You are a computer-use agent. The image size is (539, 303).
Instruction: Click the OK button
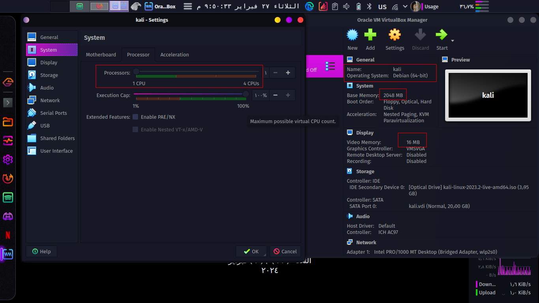point(251,251)
